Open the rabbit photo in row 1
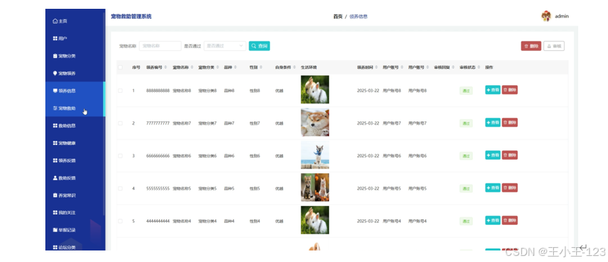Viewport: 608px width, 262px height. pos(315,89)
